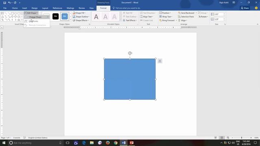This screenshot has height=146, width=260.
Task: Click the shape width input field
Action: click(x=219, y=19)
